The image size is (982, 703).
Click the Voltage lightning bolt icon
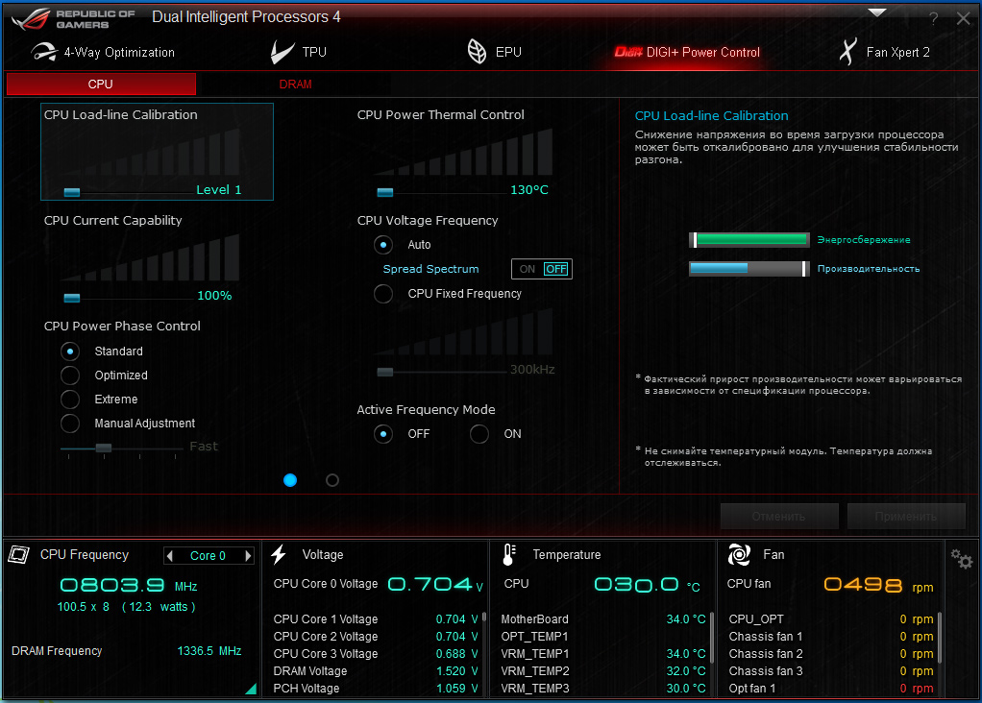coord(279,554)
